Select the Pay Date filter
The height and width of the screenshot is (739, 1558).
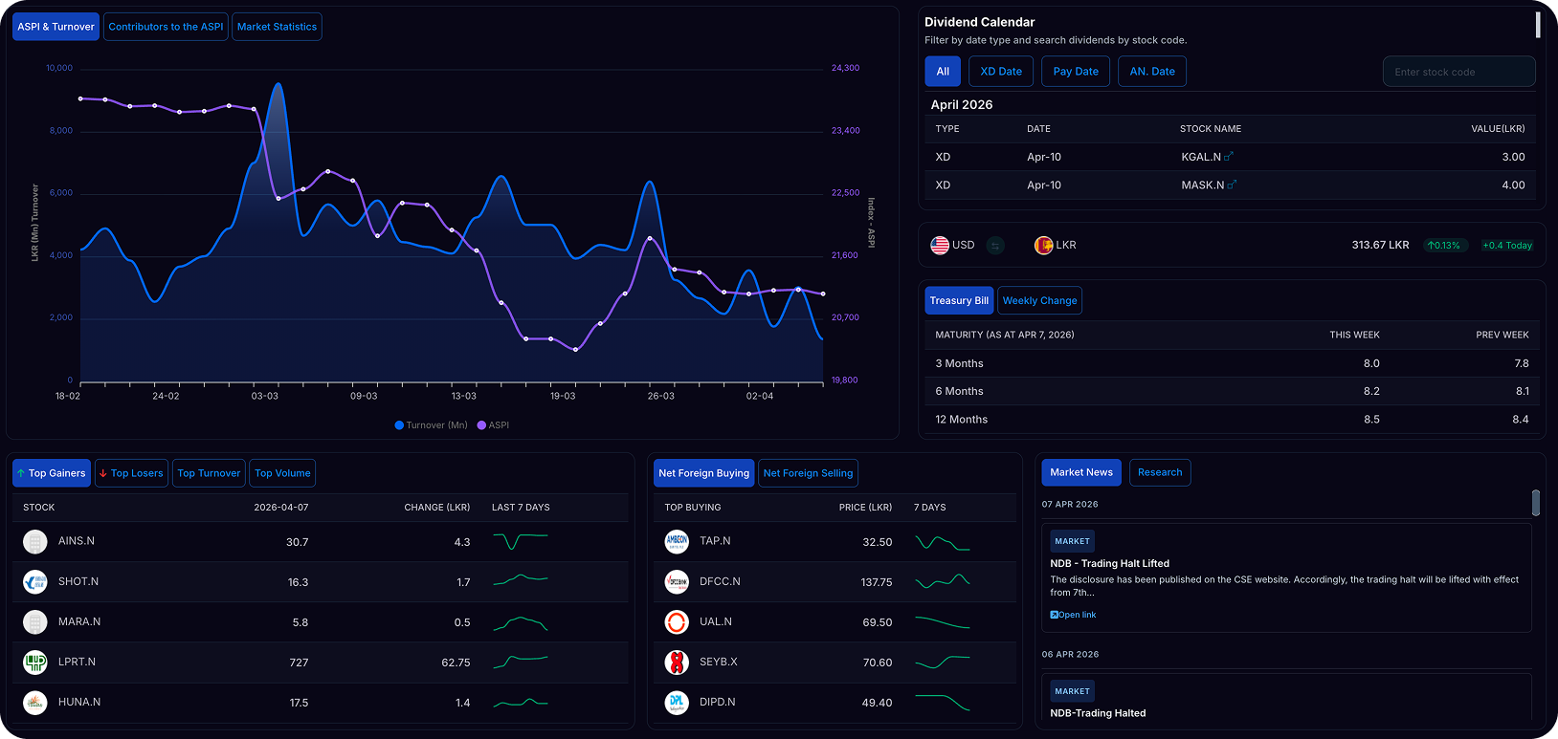tap(1076, 72)
